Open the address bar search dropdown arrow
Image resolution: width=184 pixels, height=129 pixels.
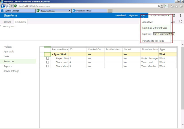click(162, 6)
